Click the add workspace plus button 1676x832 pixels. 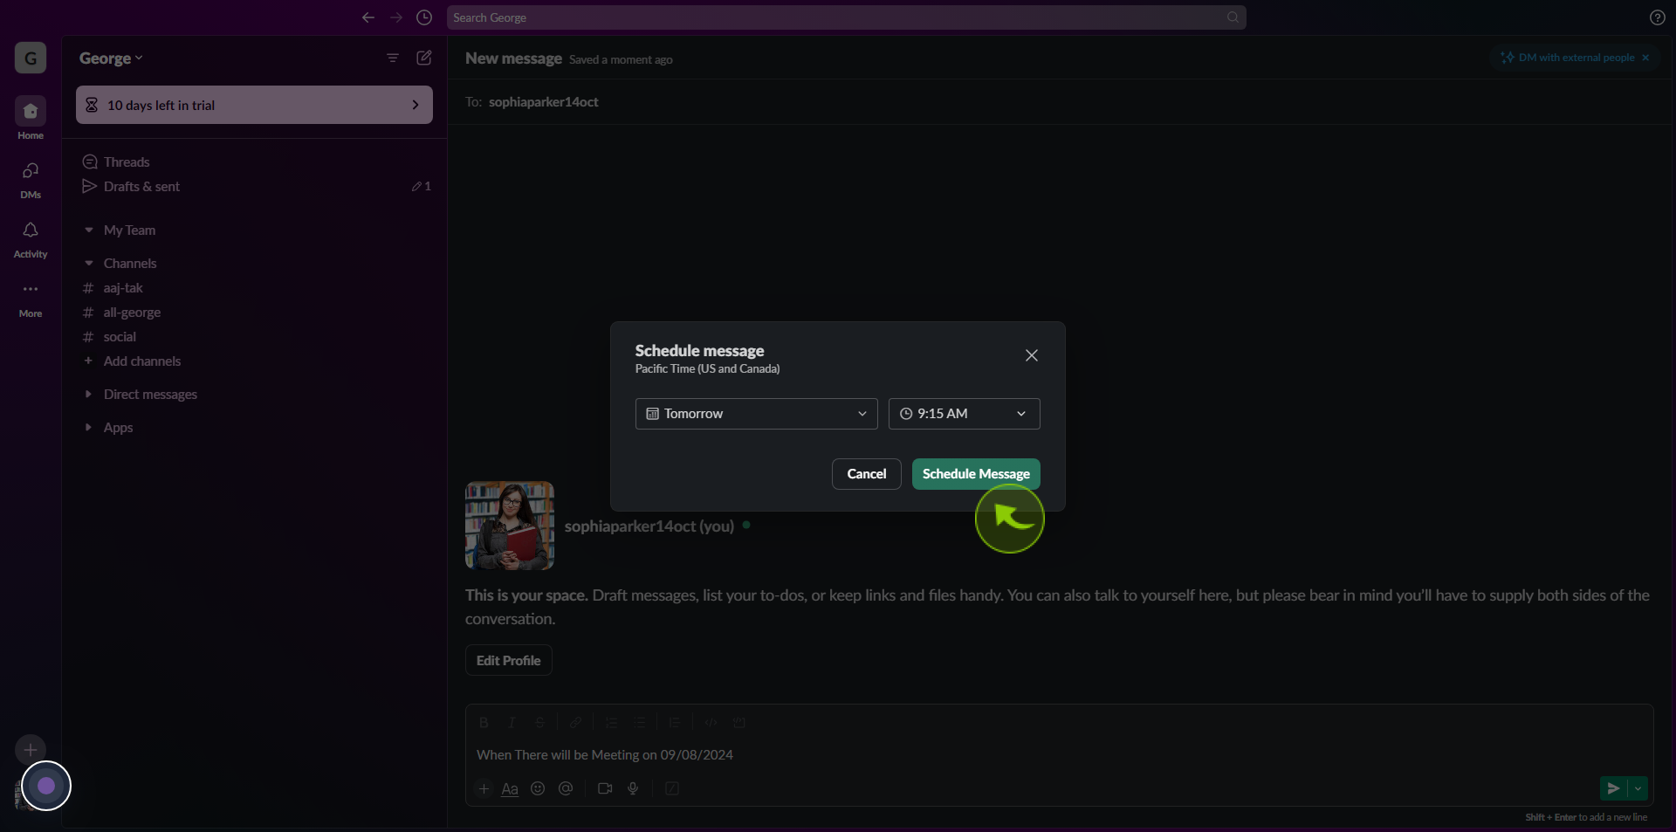31,749
